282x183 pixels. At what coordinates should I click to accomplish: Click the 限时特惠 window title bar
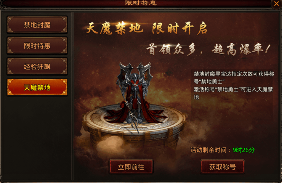tap(141, 3)
